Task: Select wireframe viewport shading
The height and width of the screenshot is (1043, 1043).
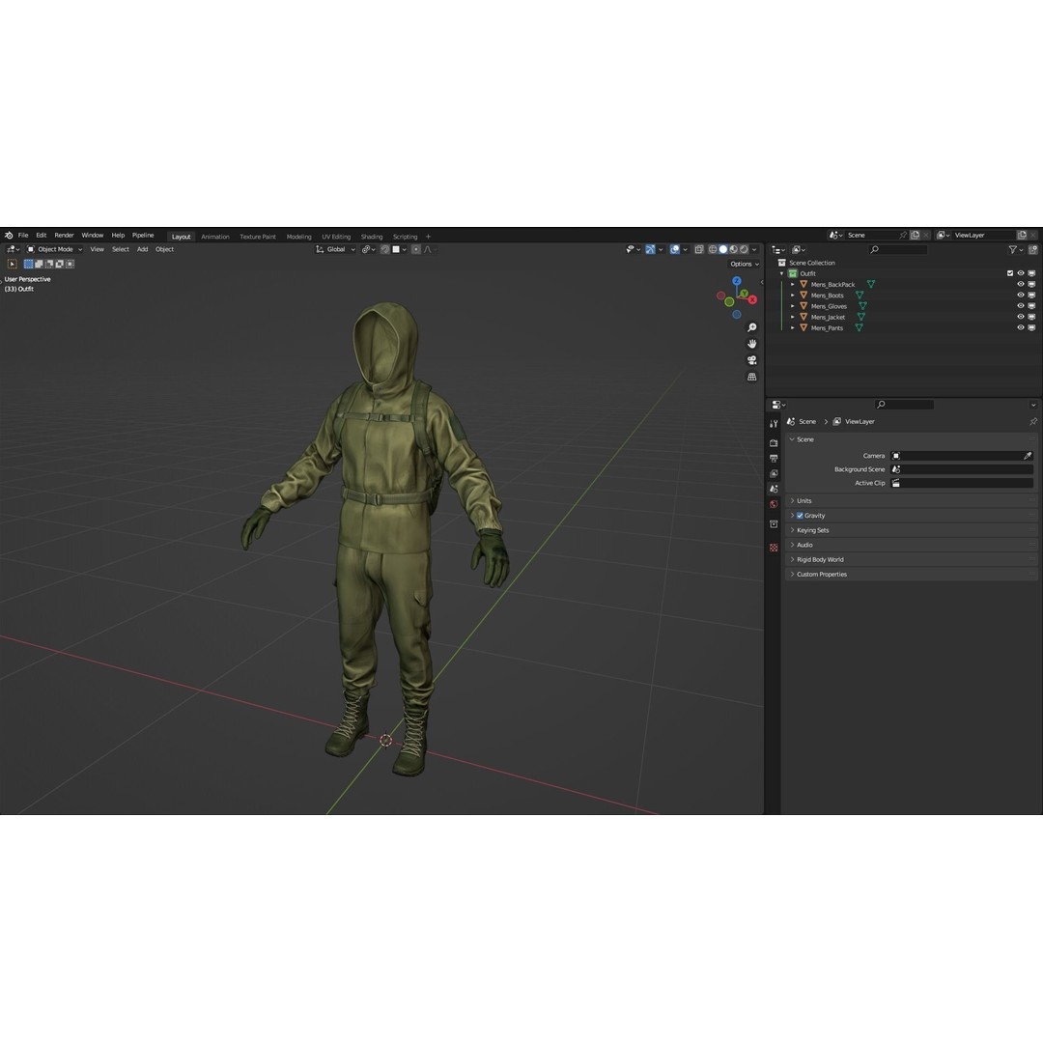Action: tap(713, 249)
